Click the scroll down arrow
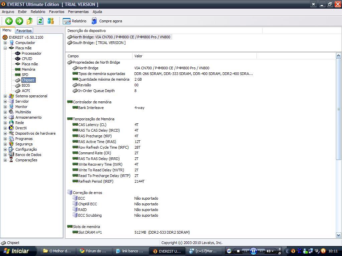 coord(339,235)
